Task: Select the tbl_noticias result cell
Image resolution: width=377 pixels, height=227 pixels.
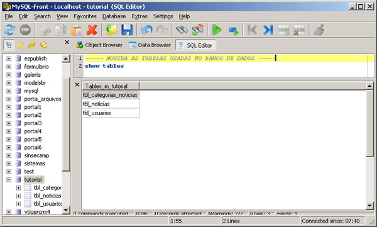Action: click(x=111, y=104)
